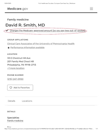Click the Family medicine specialty term
102x132 pixels.
(x=15, y=121)
